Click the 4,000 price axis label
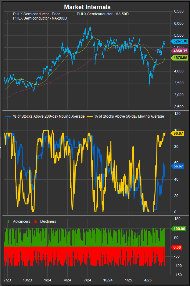Viewport: 190px width, 286px height. pyautogui.click(x=179, y=71)
